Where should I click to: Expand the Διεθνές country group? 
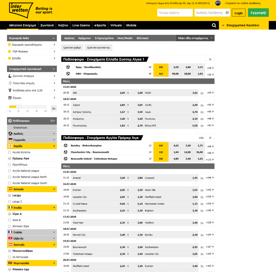pyautogui.click(x=54, y=133)
